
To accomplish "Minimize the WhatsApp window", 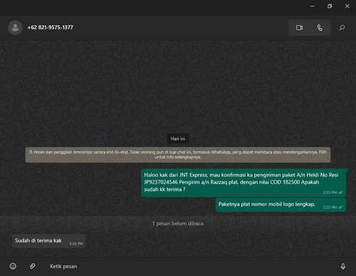I will pos(313,6).
